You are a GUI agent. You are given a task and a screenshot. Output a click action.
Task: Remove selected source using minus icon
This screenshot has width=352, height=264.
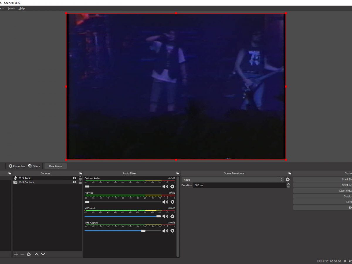22,254
